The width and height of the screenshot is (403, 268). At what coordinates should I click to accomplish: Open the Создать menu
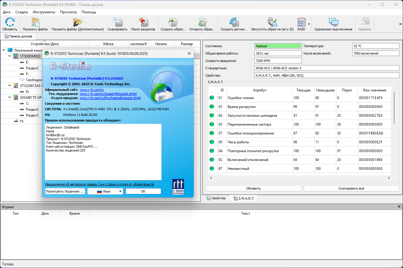tap(22, 12)
